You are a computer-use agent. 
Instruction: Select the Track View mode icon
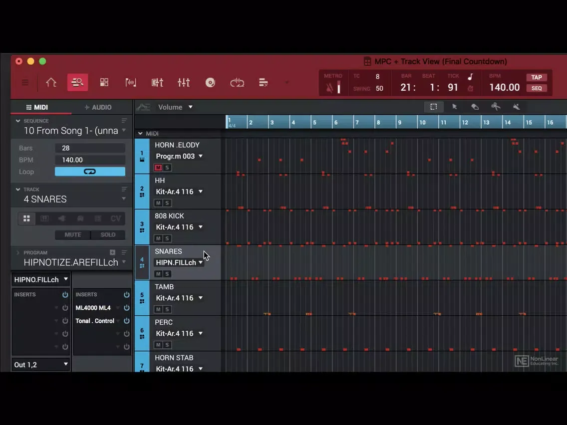[x=77, y=82]
